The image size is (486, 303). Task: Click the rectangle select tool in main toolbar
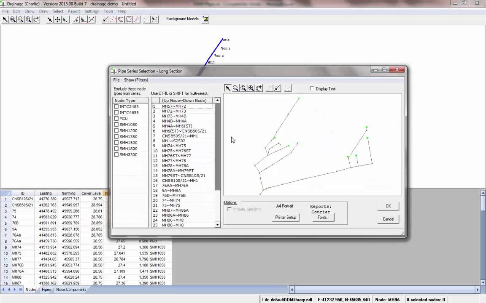tap(129, 19)
